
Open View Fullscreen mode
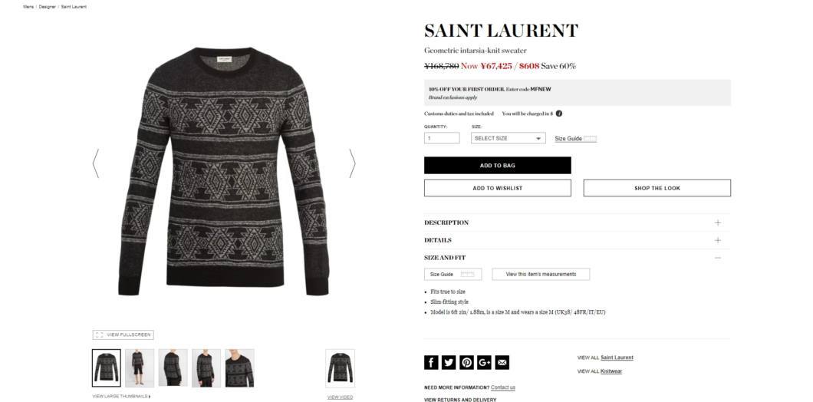coord(123,335)
